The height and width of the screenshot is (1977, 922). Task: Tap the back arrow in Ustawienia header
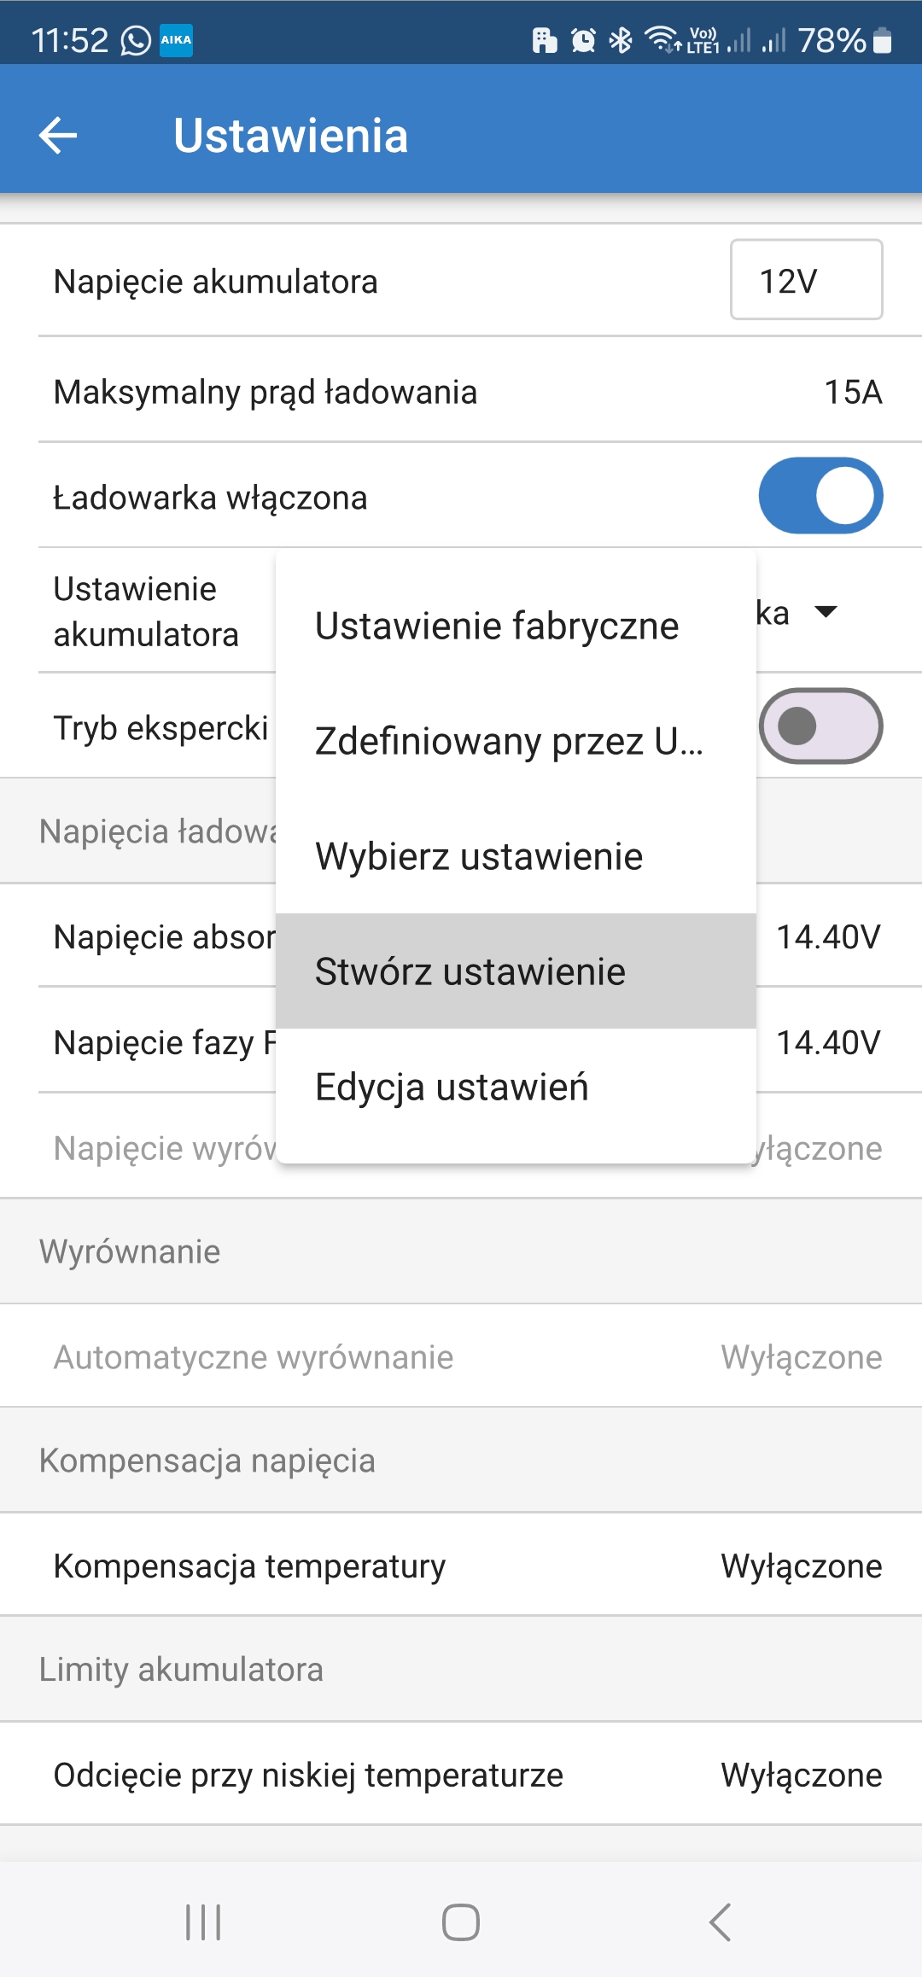[58, 135]
